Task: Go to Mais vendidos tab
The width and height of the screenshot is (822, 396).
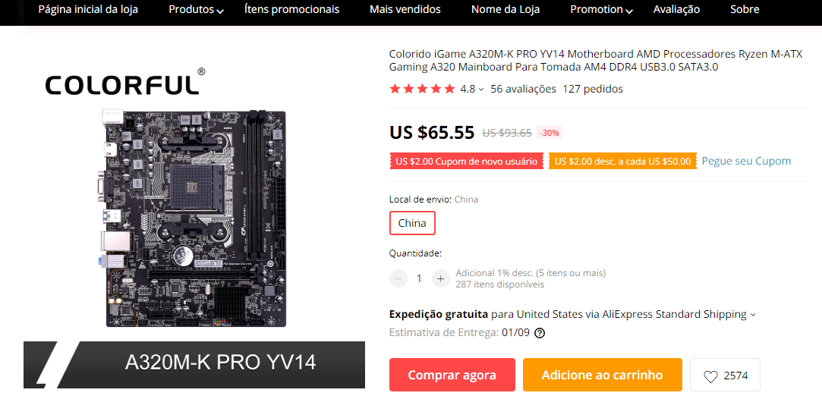Action: click(x=405, y=9)
